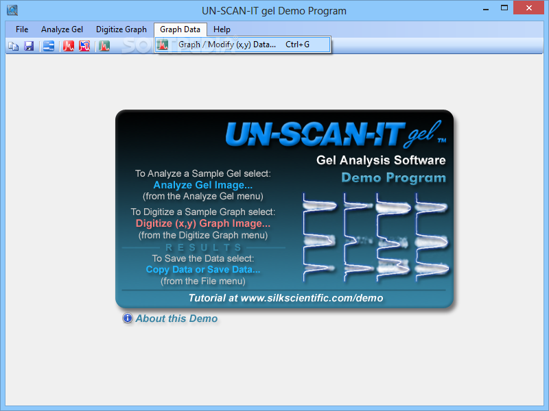The height and width of the screenshot is (411, 549).
Task: Close the UN-SCAN-IT gel Demo Program
Action: [x=528, y=8]
